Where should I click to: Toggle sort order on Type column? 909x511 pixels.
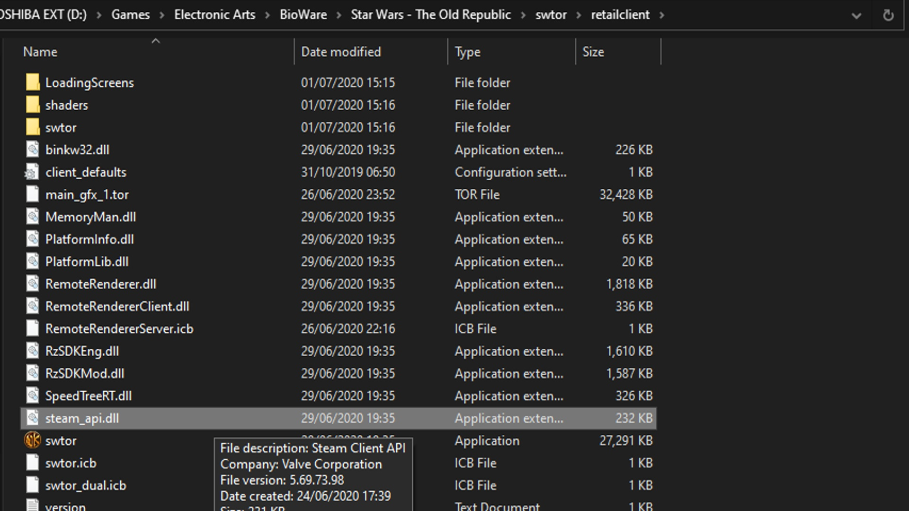pos(468,52)
